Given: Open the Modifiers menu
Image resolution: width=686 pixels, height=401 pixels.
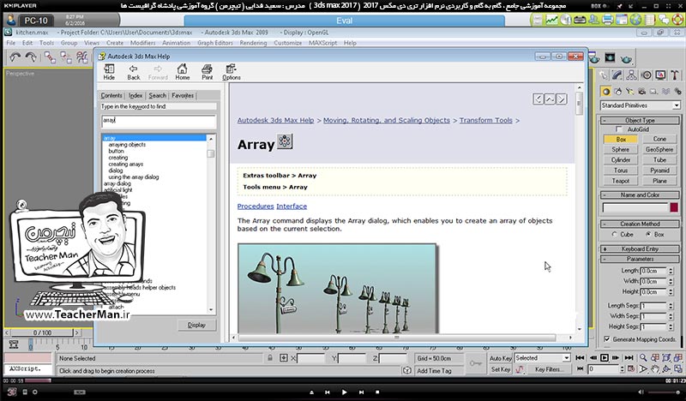Looking at the screenshot, I should coord(142,43).
